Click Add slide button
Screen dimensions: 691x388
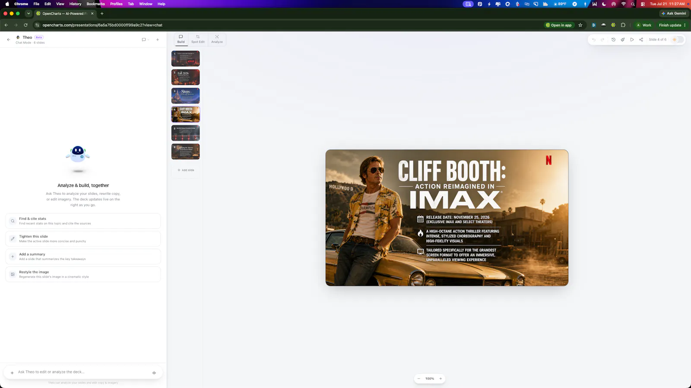coord(186,170)
